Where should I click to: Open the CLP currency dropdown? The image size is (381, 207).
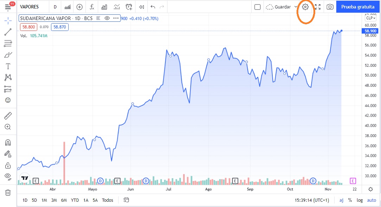pos(371,18)
